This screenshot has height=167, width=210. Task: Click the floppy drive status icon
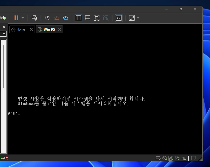click(171, 158)
